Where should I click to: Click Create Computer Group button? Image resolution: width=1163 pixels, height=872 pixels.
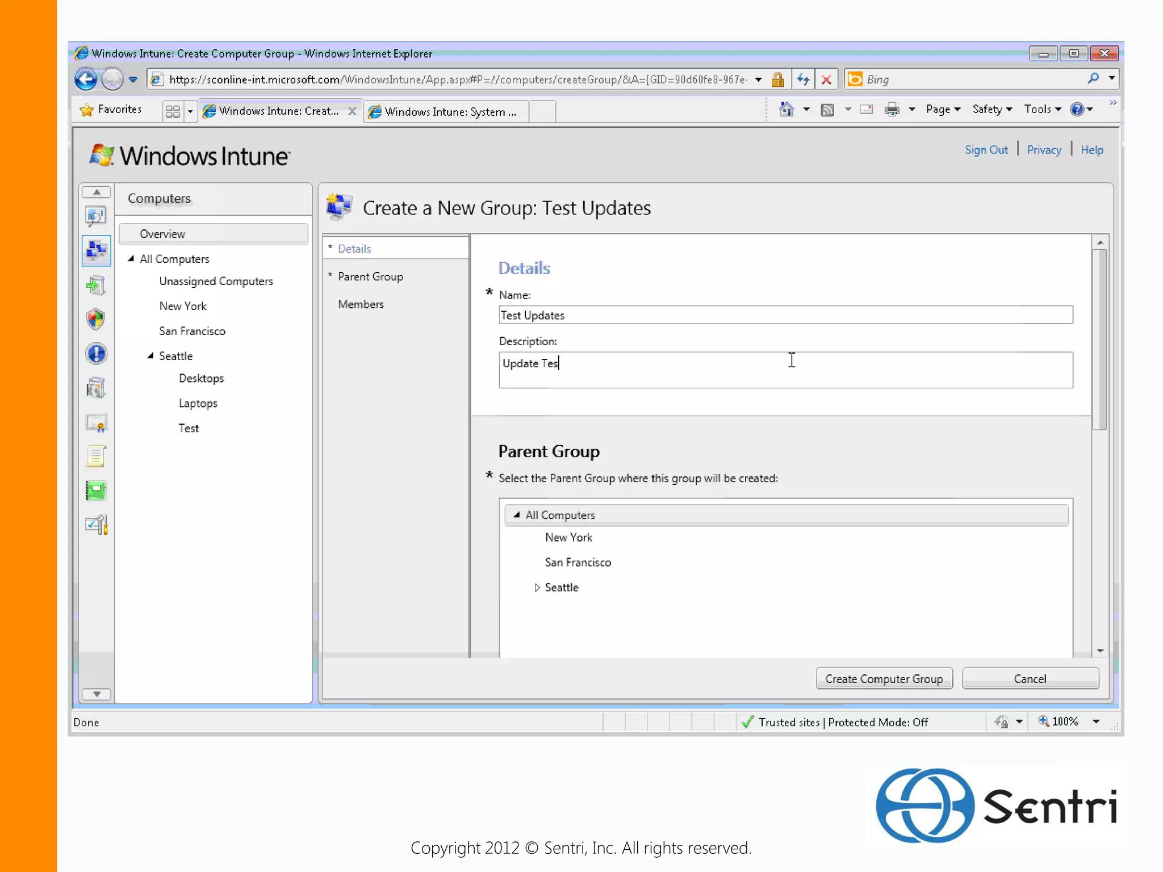pyautogui.click(x=884, y=679)
